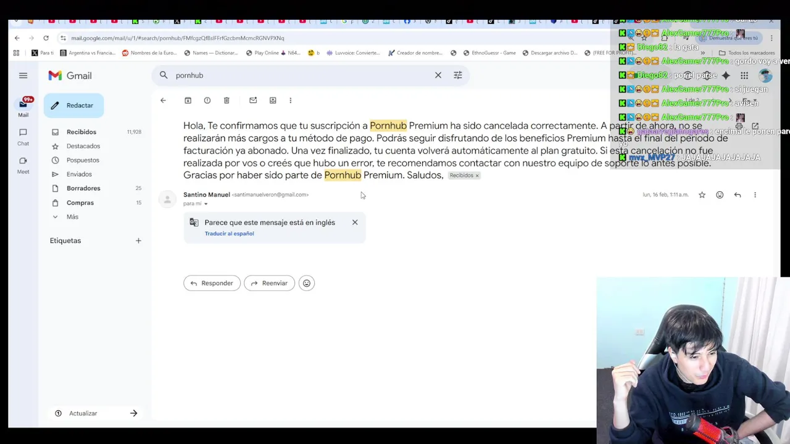This screenshot has width=790, height=444.
Task: Report this email as spam
Action: [207, 100]
